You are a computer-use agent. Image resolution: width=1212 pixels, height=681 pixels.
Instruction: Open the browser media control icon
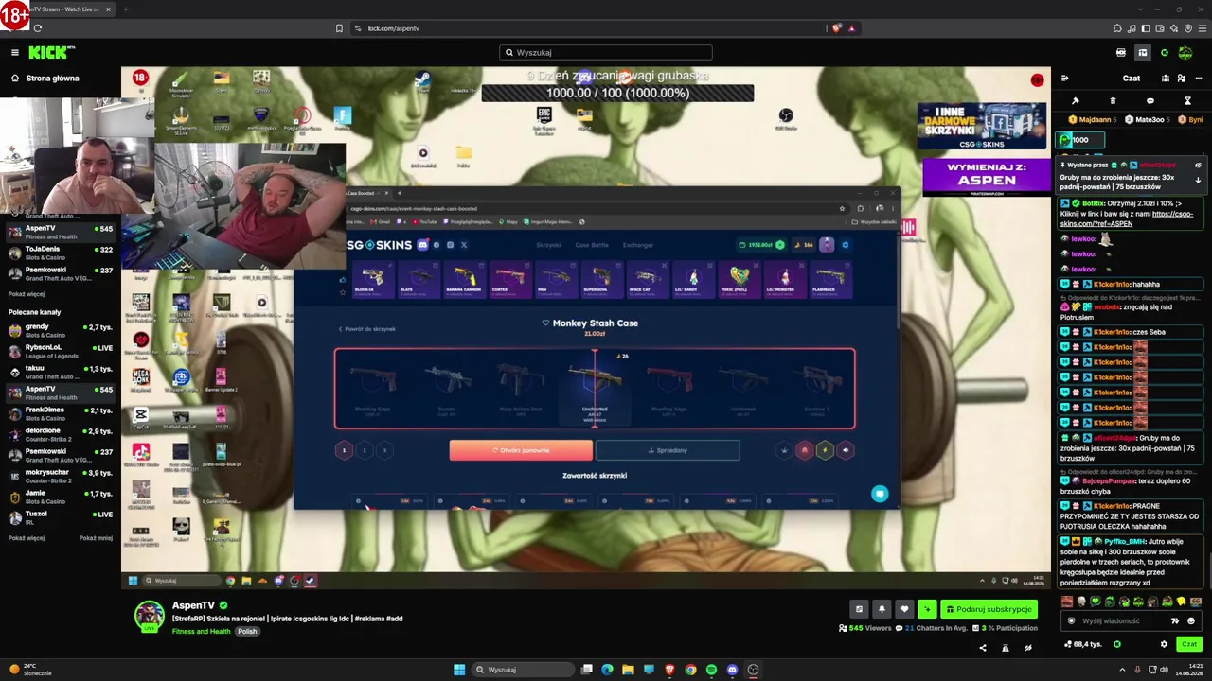pyautogui.click(x=1132, y=28)
